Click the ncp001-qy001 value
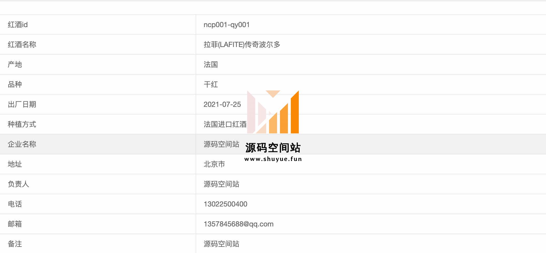 227,25
